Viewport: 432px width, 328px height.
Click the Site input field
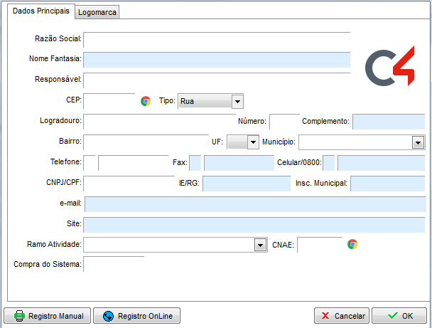[x=254, y=224]
